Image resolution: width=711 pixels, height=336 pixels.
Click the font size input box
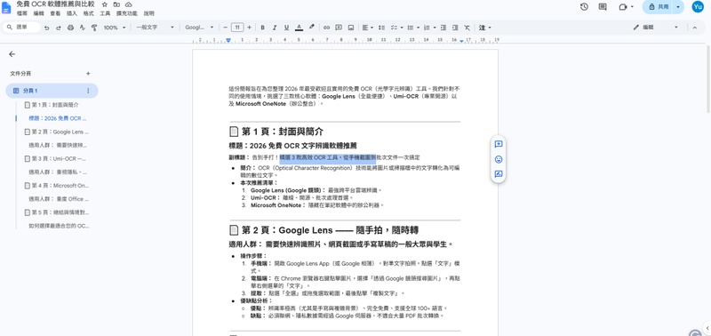(x=237, y=28)
